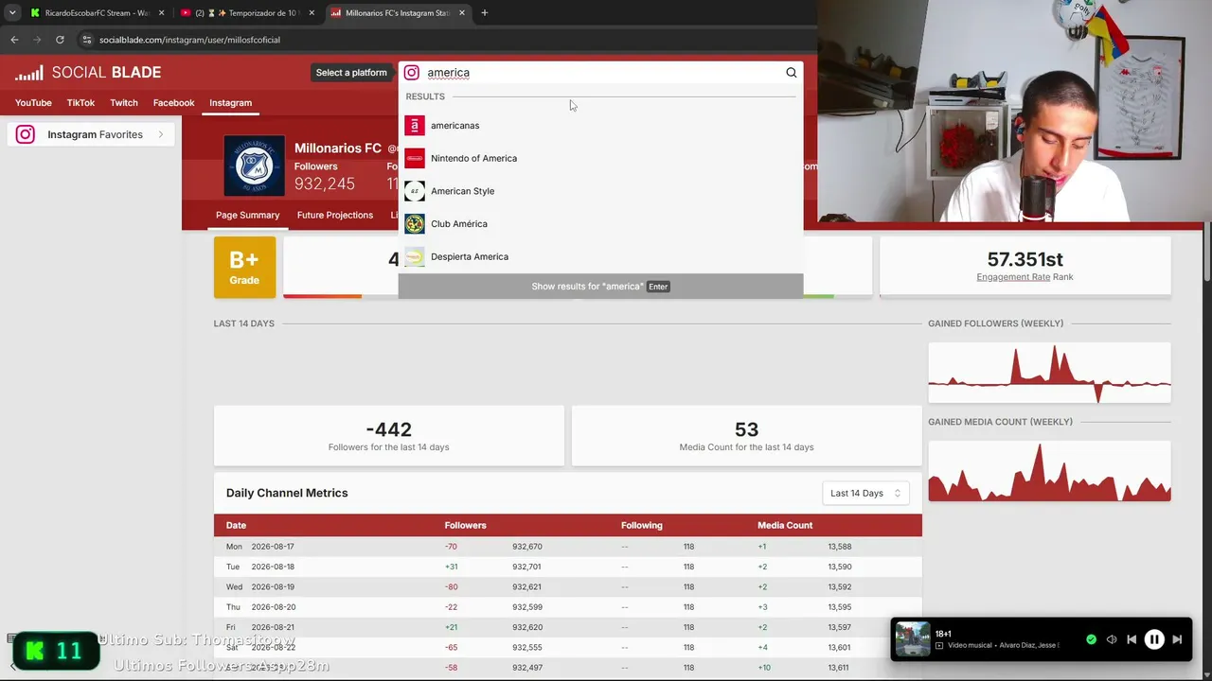
Task: Select the Instagram platform tab
Action: pyautogui.click(x=230, y=102)
